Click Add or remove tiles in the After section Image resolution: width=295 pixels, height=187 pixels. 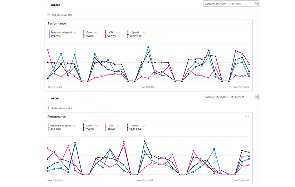tap(62, 108)
